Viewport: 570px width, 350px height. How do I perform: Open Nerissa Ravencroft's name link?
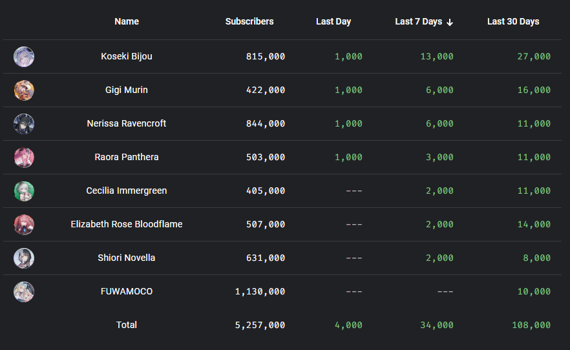point(127,123)
